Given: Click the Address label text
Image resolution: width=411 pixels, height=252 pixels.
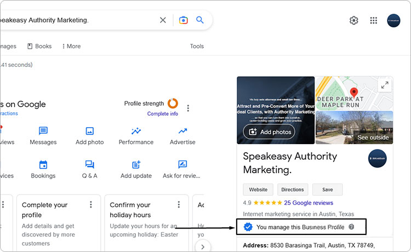Looking at the screenshot, I should click(255, 245).
